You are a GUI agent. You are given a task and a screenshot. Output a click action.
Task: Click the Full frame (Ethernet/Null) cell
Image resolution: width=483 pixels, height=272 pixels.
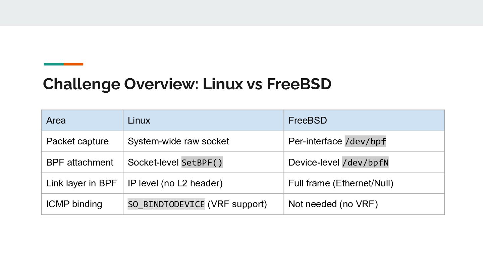click(x=364, y=183)
